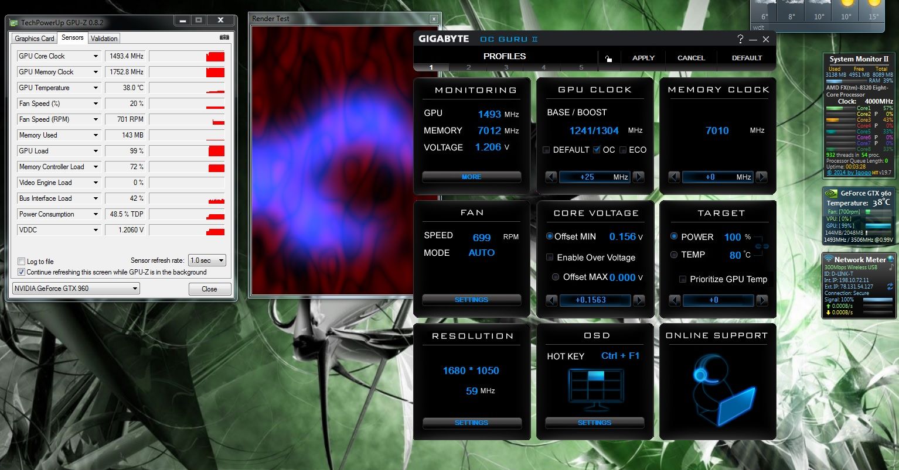Click the core voltage +0.1563 offset field

point(595,300)
